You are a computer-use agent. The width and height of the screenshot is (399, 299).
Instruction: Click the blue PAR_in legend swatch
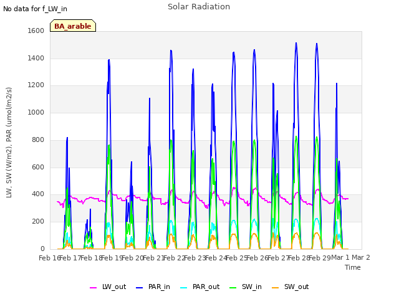[x=140, y=288]
